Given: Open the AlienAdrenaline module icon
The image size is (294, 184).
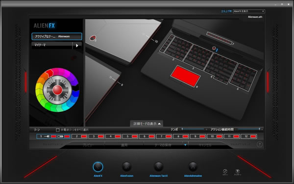Looking at the screenshot, I should coord(193,167).
